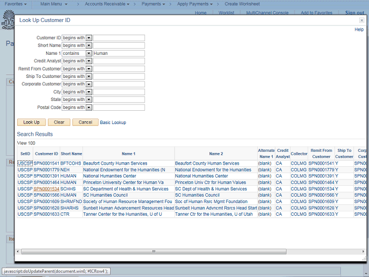The width and height of the screenshot is (369, 277).
Task: Open Postal Code operator dropdown
Action: (89, 107)
